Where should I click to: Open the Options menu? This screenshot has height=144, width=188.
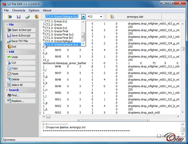(x=34, y=10)
